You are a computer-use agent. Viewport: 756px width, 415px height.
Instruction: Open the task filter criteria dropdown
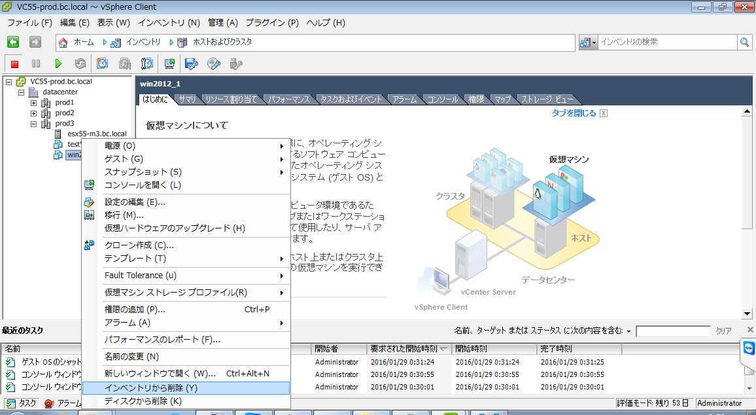[628, 331]
